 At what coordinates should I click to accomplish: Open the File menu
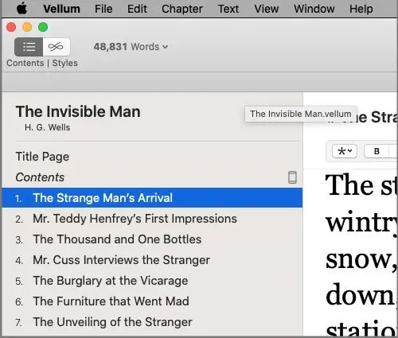(103, 9)
